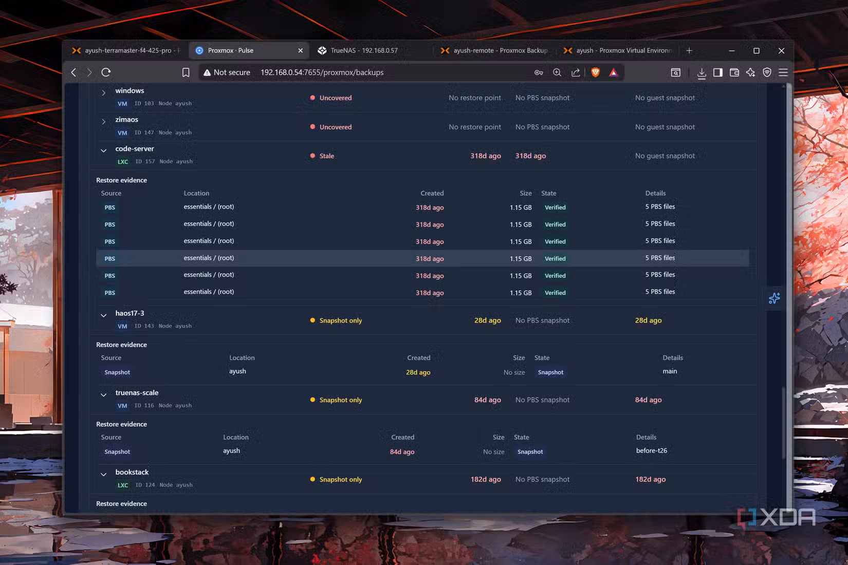Open the zoom magnifier icon in address bar
Viewport: 848px width, 565px height.
[x=557, y=72]
